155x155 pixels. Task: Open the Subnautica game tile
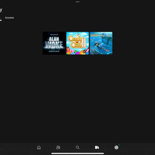101,43
